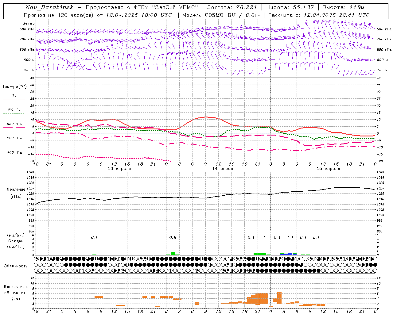This screenshot has width=393, height=314.
Task: Click the Nov_Barabinsk station title
Action: pyautogui.click(x=49, y=7)
